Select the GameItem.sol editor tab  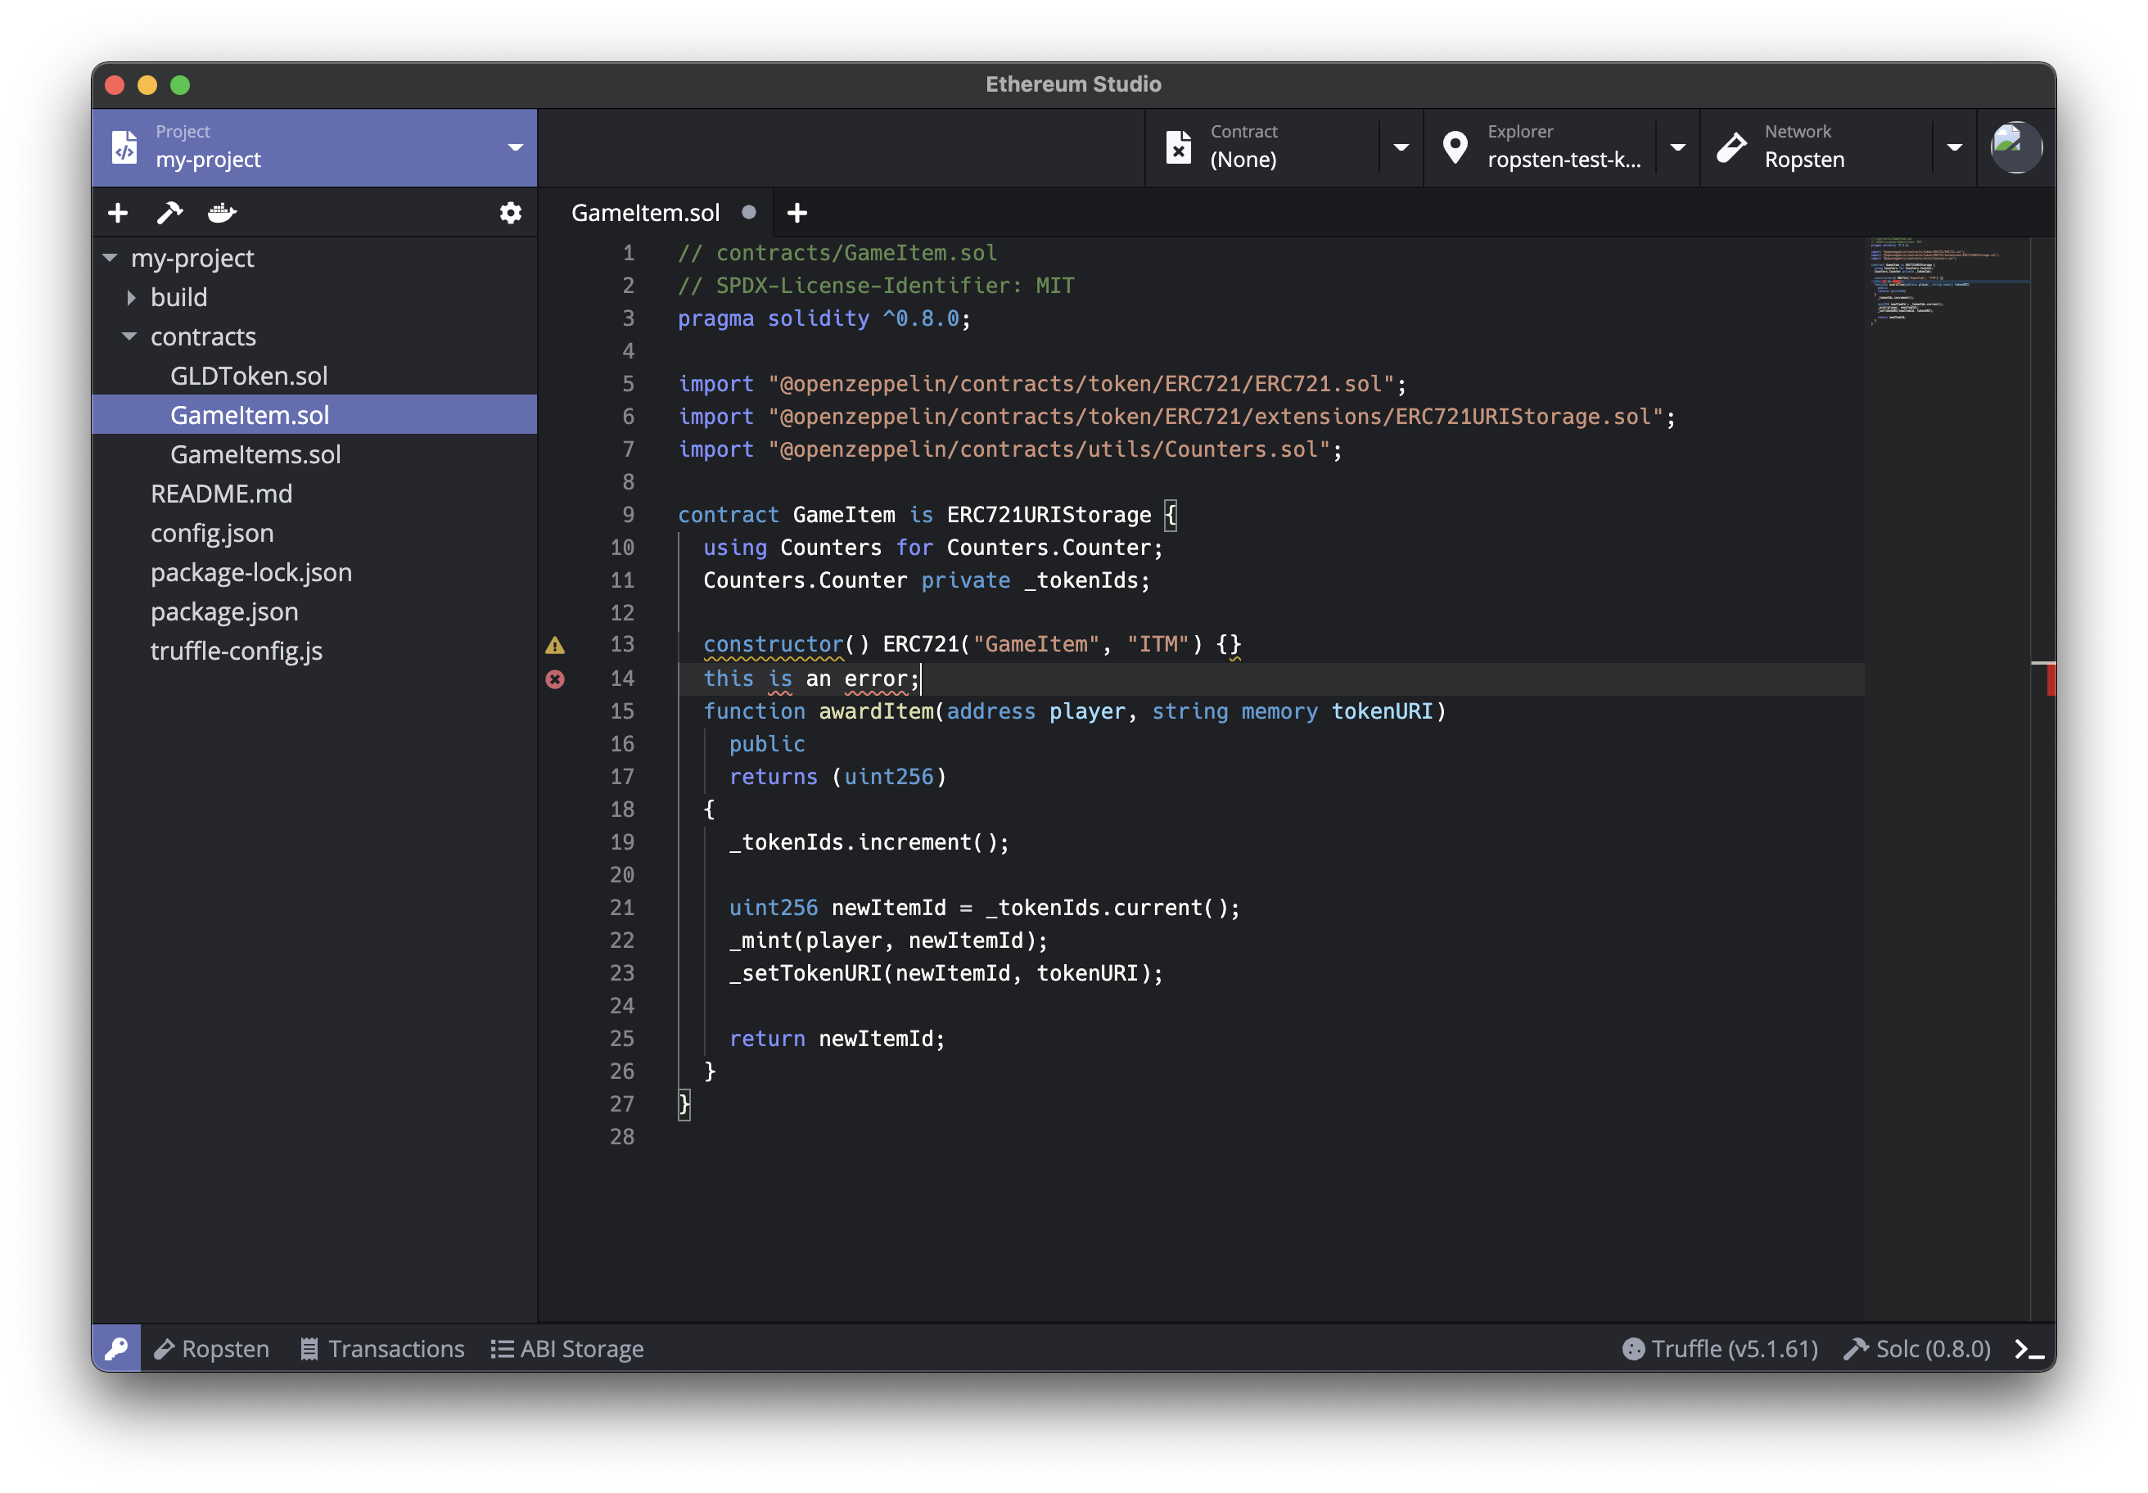(646, 214)
